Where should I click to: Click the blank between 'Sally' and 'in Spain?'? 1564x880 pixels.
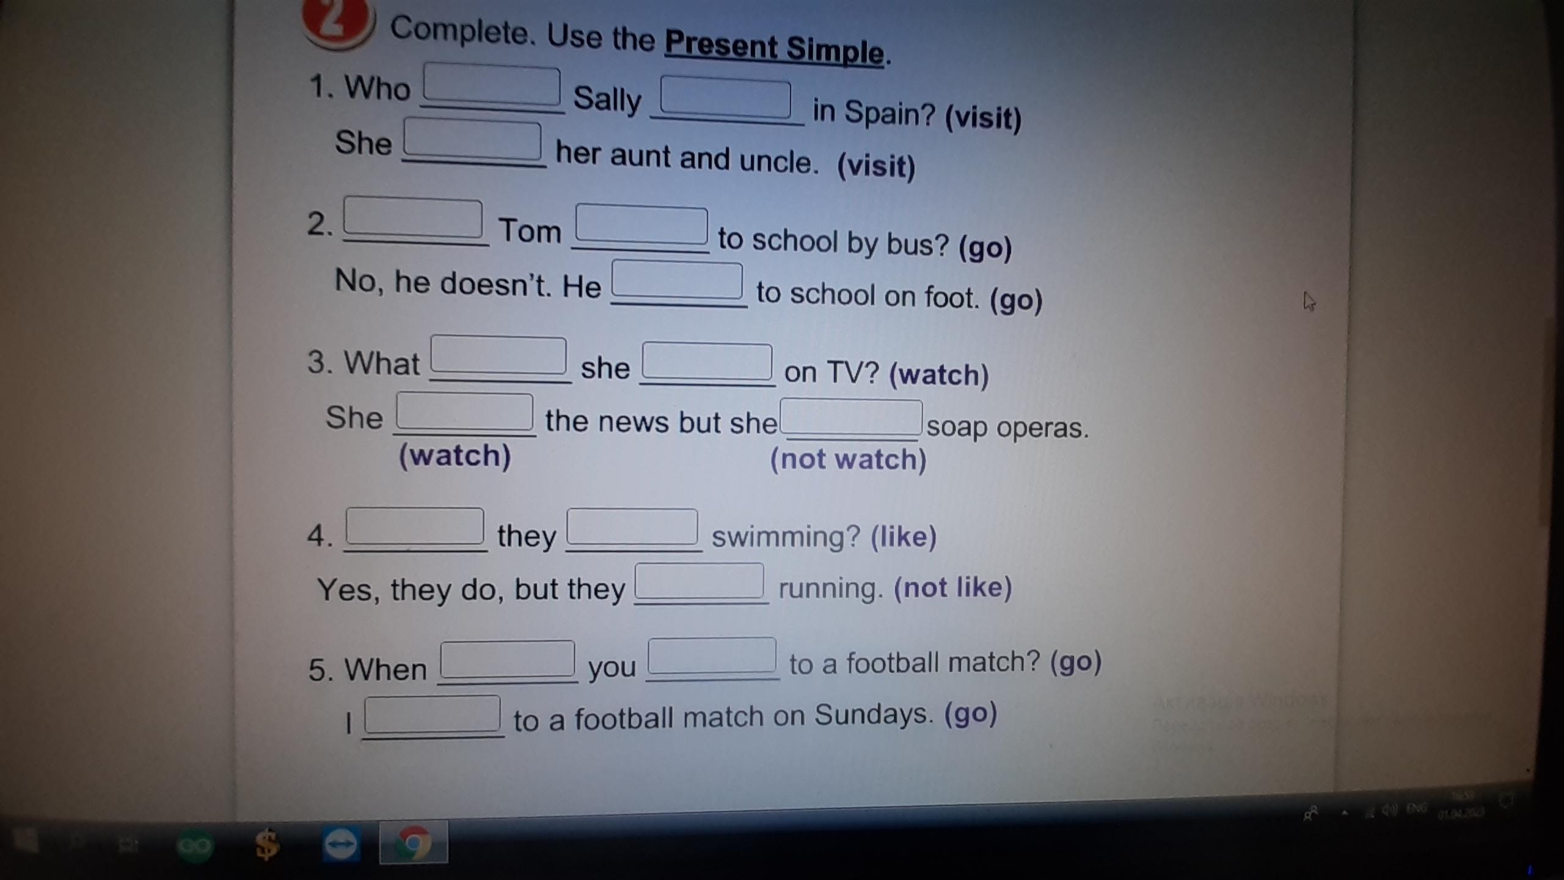point(725,98)
